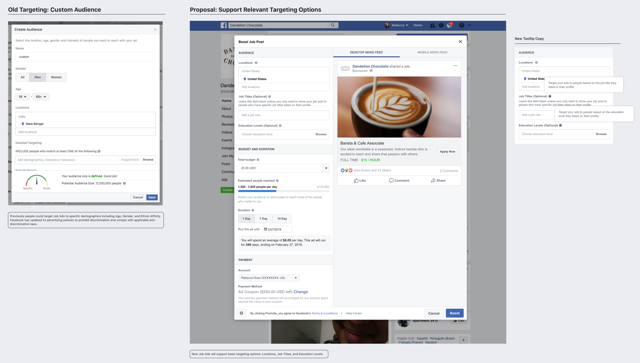Screen dimensions: 640x363
Task: Open Account Rebecca Rose dropdown
Action: coord(269,278)
